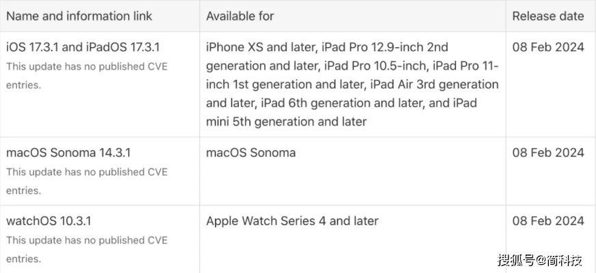
Task: Click the release date in the watchOS row
Action: 548,221
